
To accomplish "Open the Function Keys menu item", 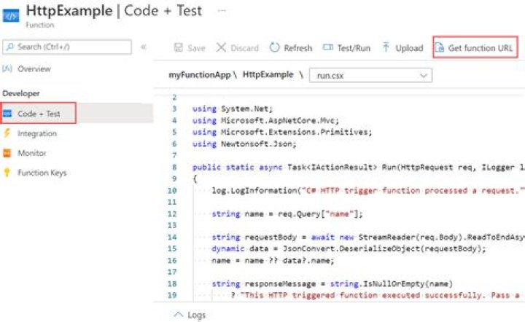I will (x=42, y=173).
